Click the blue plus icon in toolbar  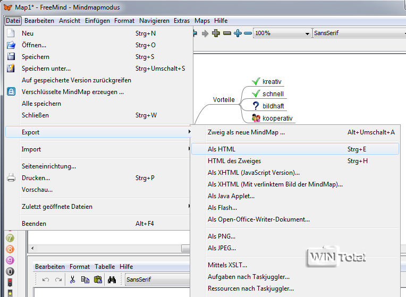[238, 33]
